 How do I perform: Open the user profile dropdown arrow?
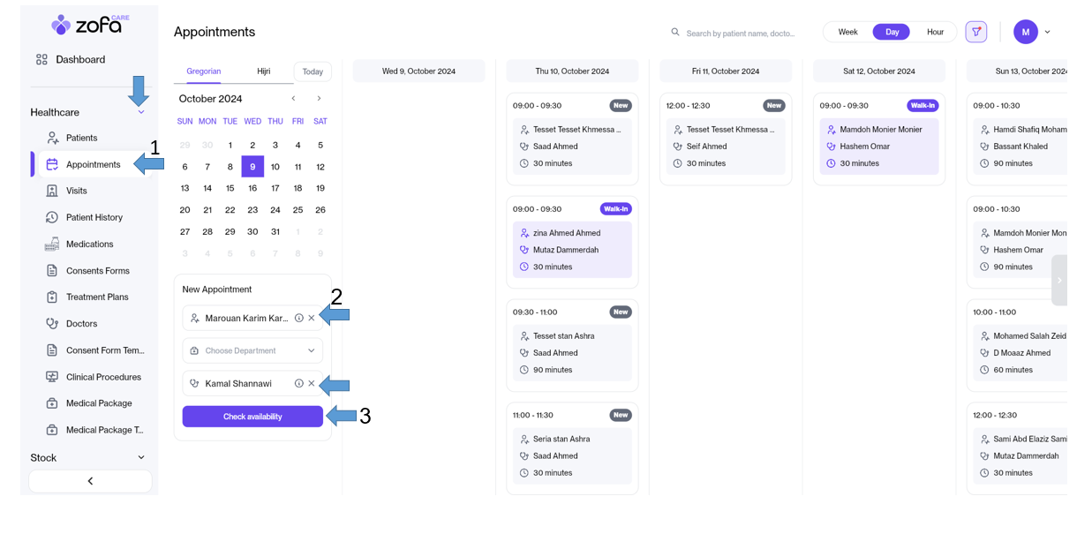point(1048,32)
